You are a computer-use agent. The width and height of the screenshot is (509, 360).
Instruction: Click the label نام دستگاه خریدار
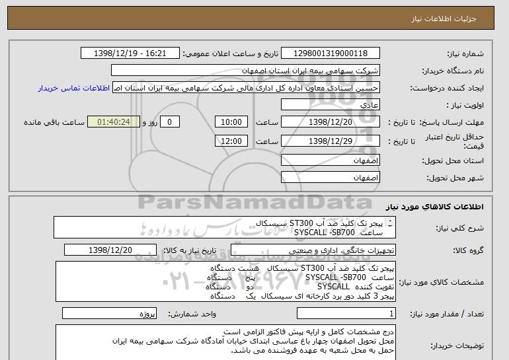pos(453,71)
